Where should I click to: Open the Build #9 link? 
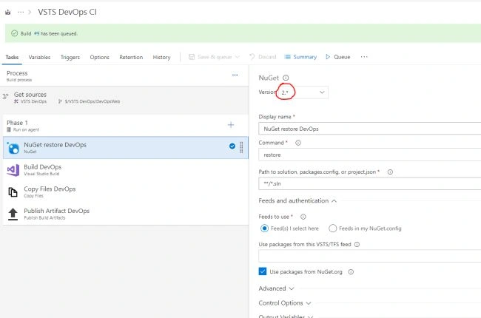click(x=36, y=33)
